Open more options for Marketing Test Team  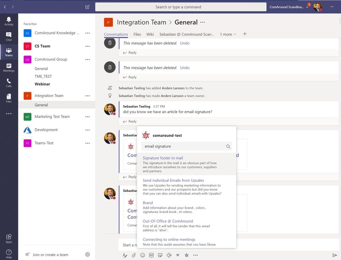[x=87, y=117]
